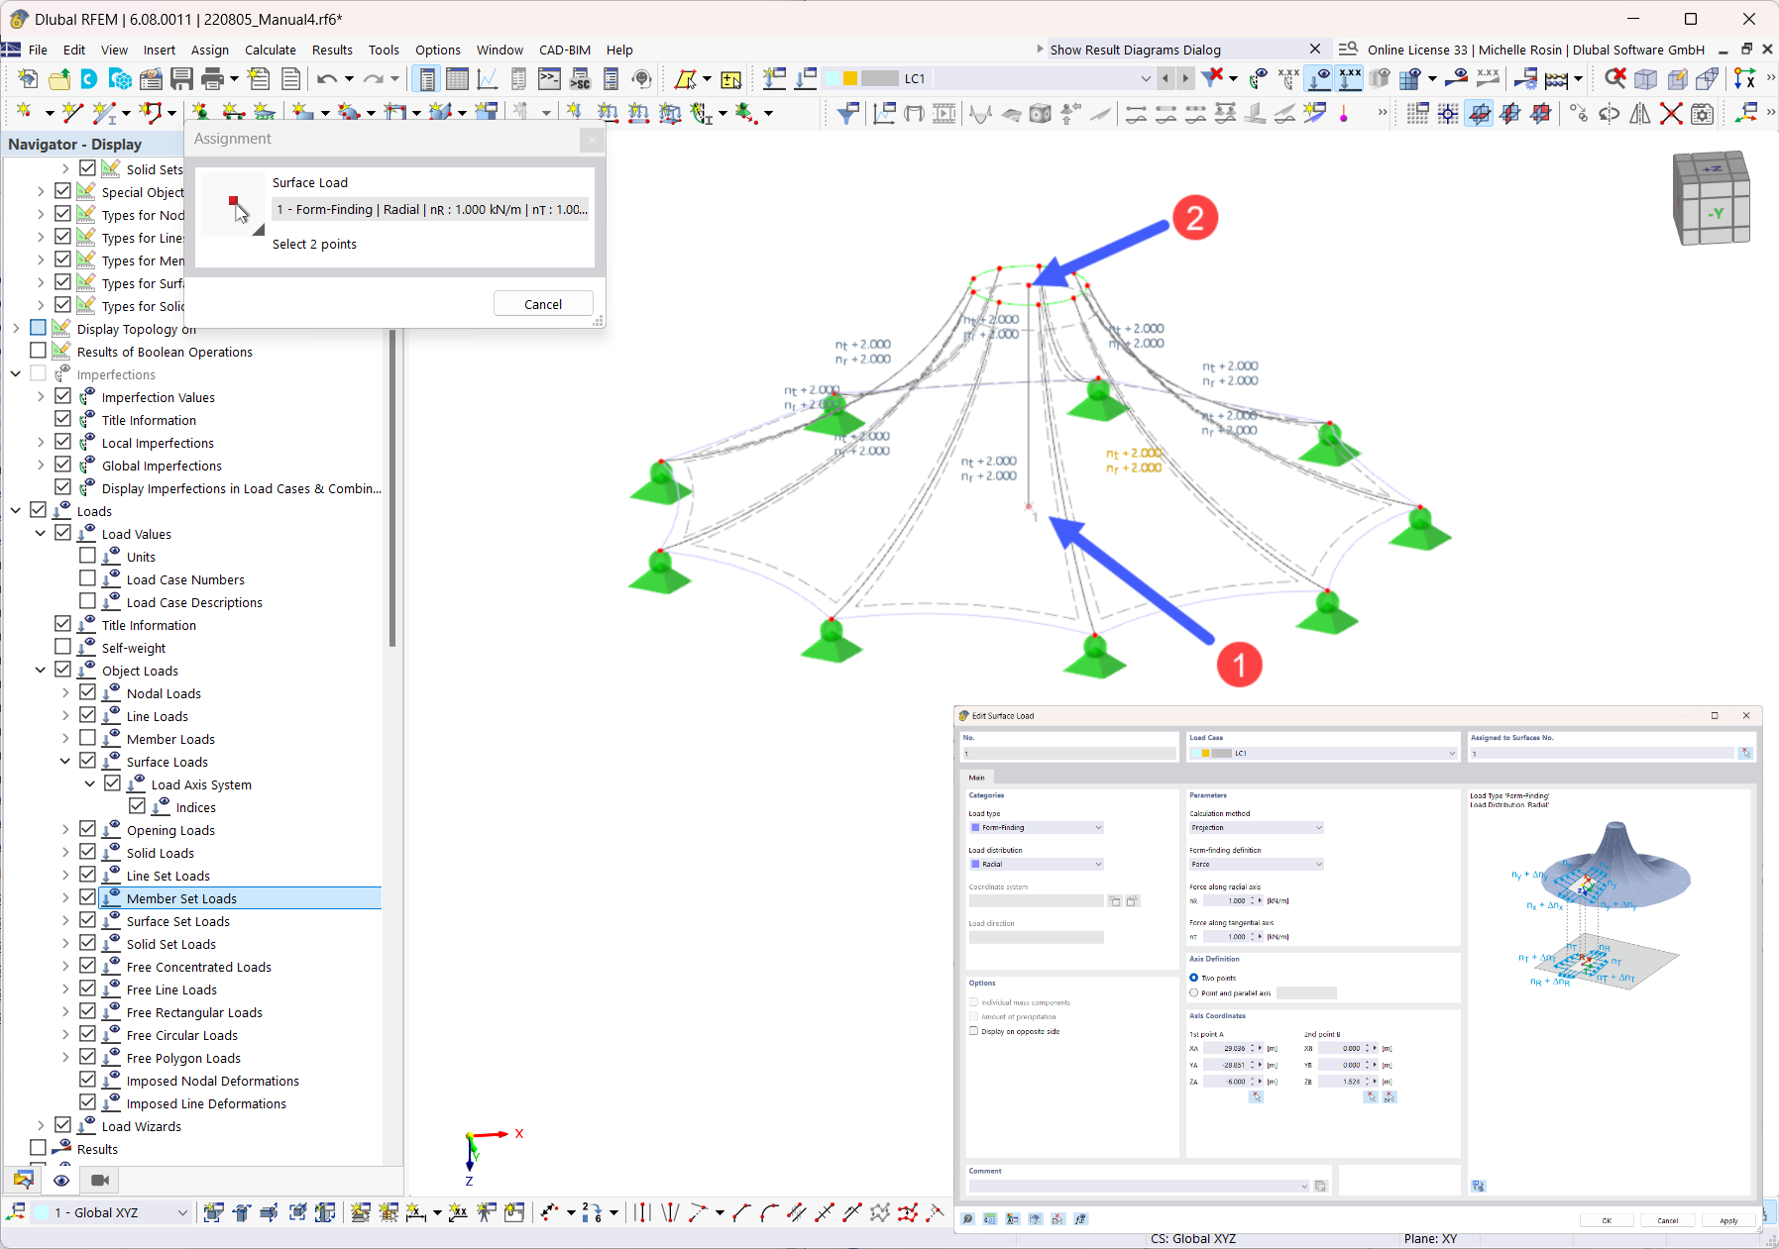Viewport: 1779px width, 1249px height.
Task: Click the Save file icon in the toolbar
Action: coord(181,79)
